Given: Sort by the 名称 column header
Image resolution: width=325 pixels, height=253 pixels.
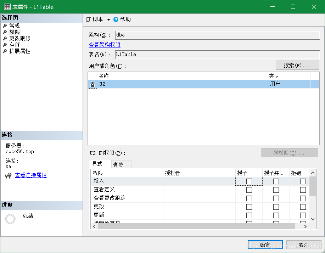Looking at the screenshot, I should tap(182, 76).
